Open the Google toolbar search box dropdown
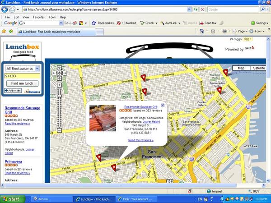Image resolution: width=271 pixels, height=203 pixels. tap(61, 23)
